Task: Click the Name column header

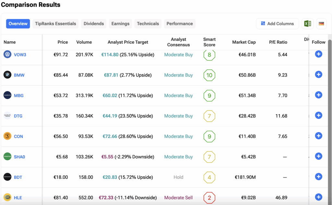Action: coord(10,42)
